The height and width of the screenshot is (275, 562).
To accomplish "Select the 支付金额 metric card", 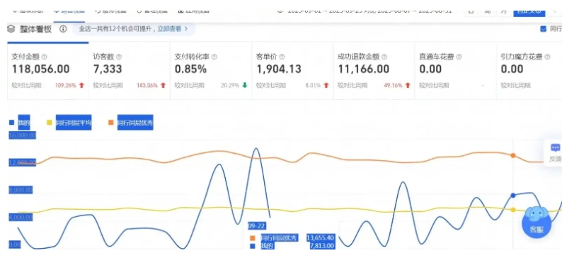I will (x=48, y=71).
